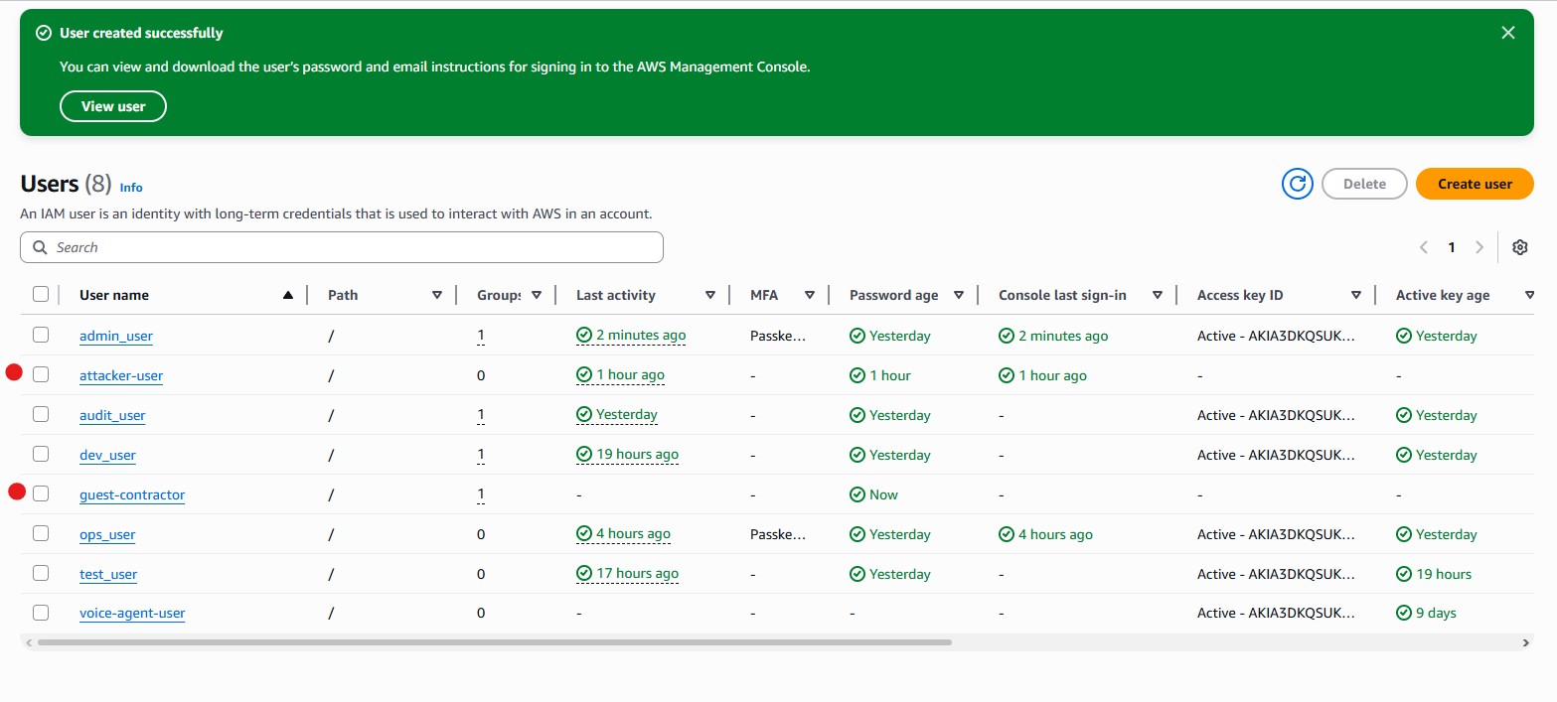
Task: Go to next page arrow in pagination
Action: [1479, 247]
